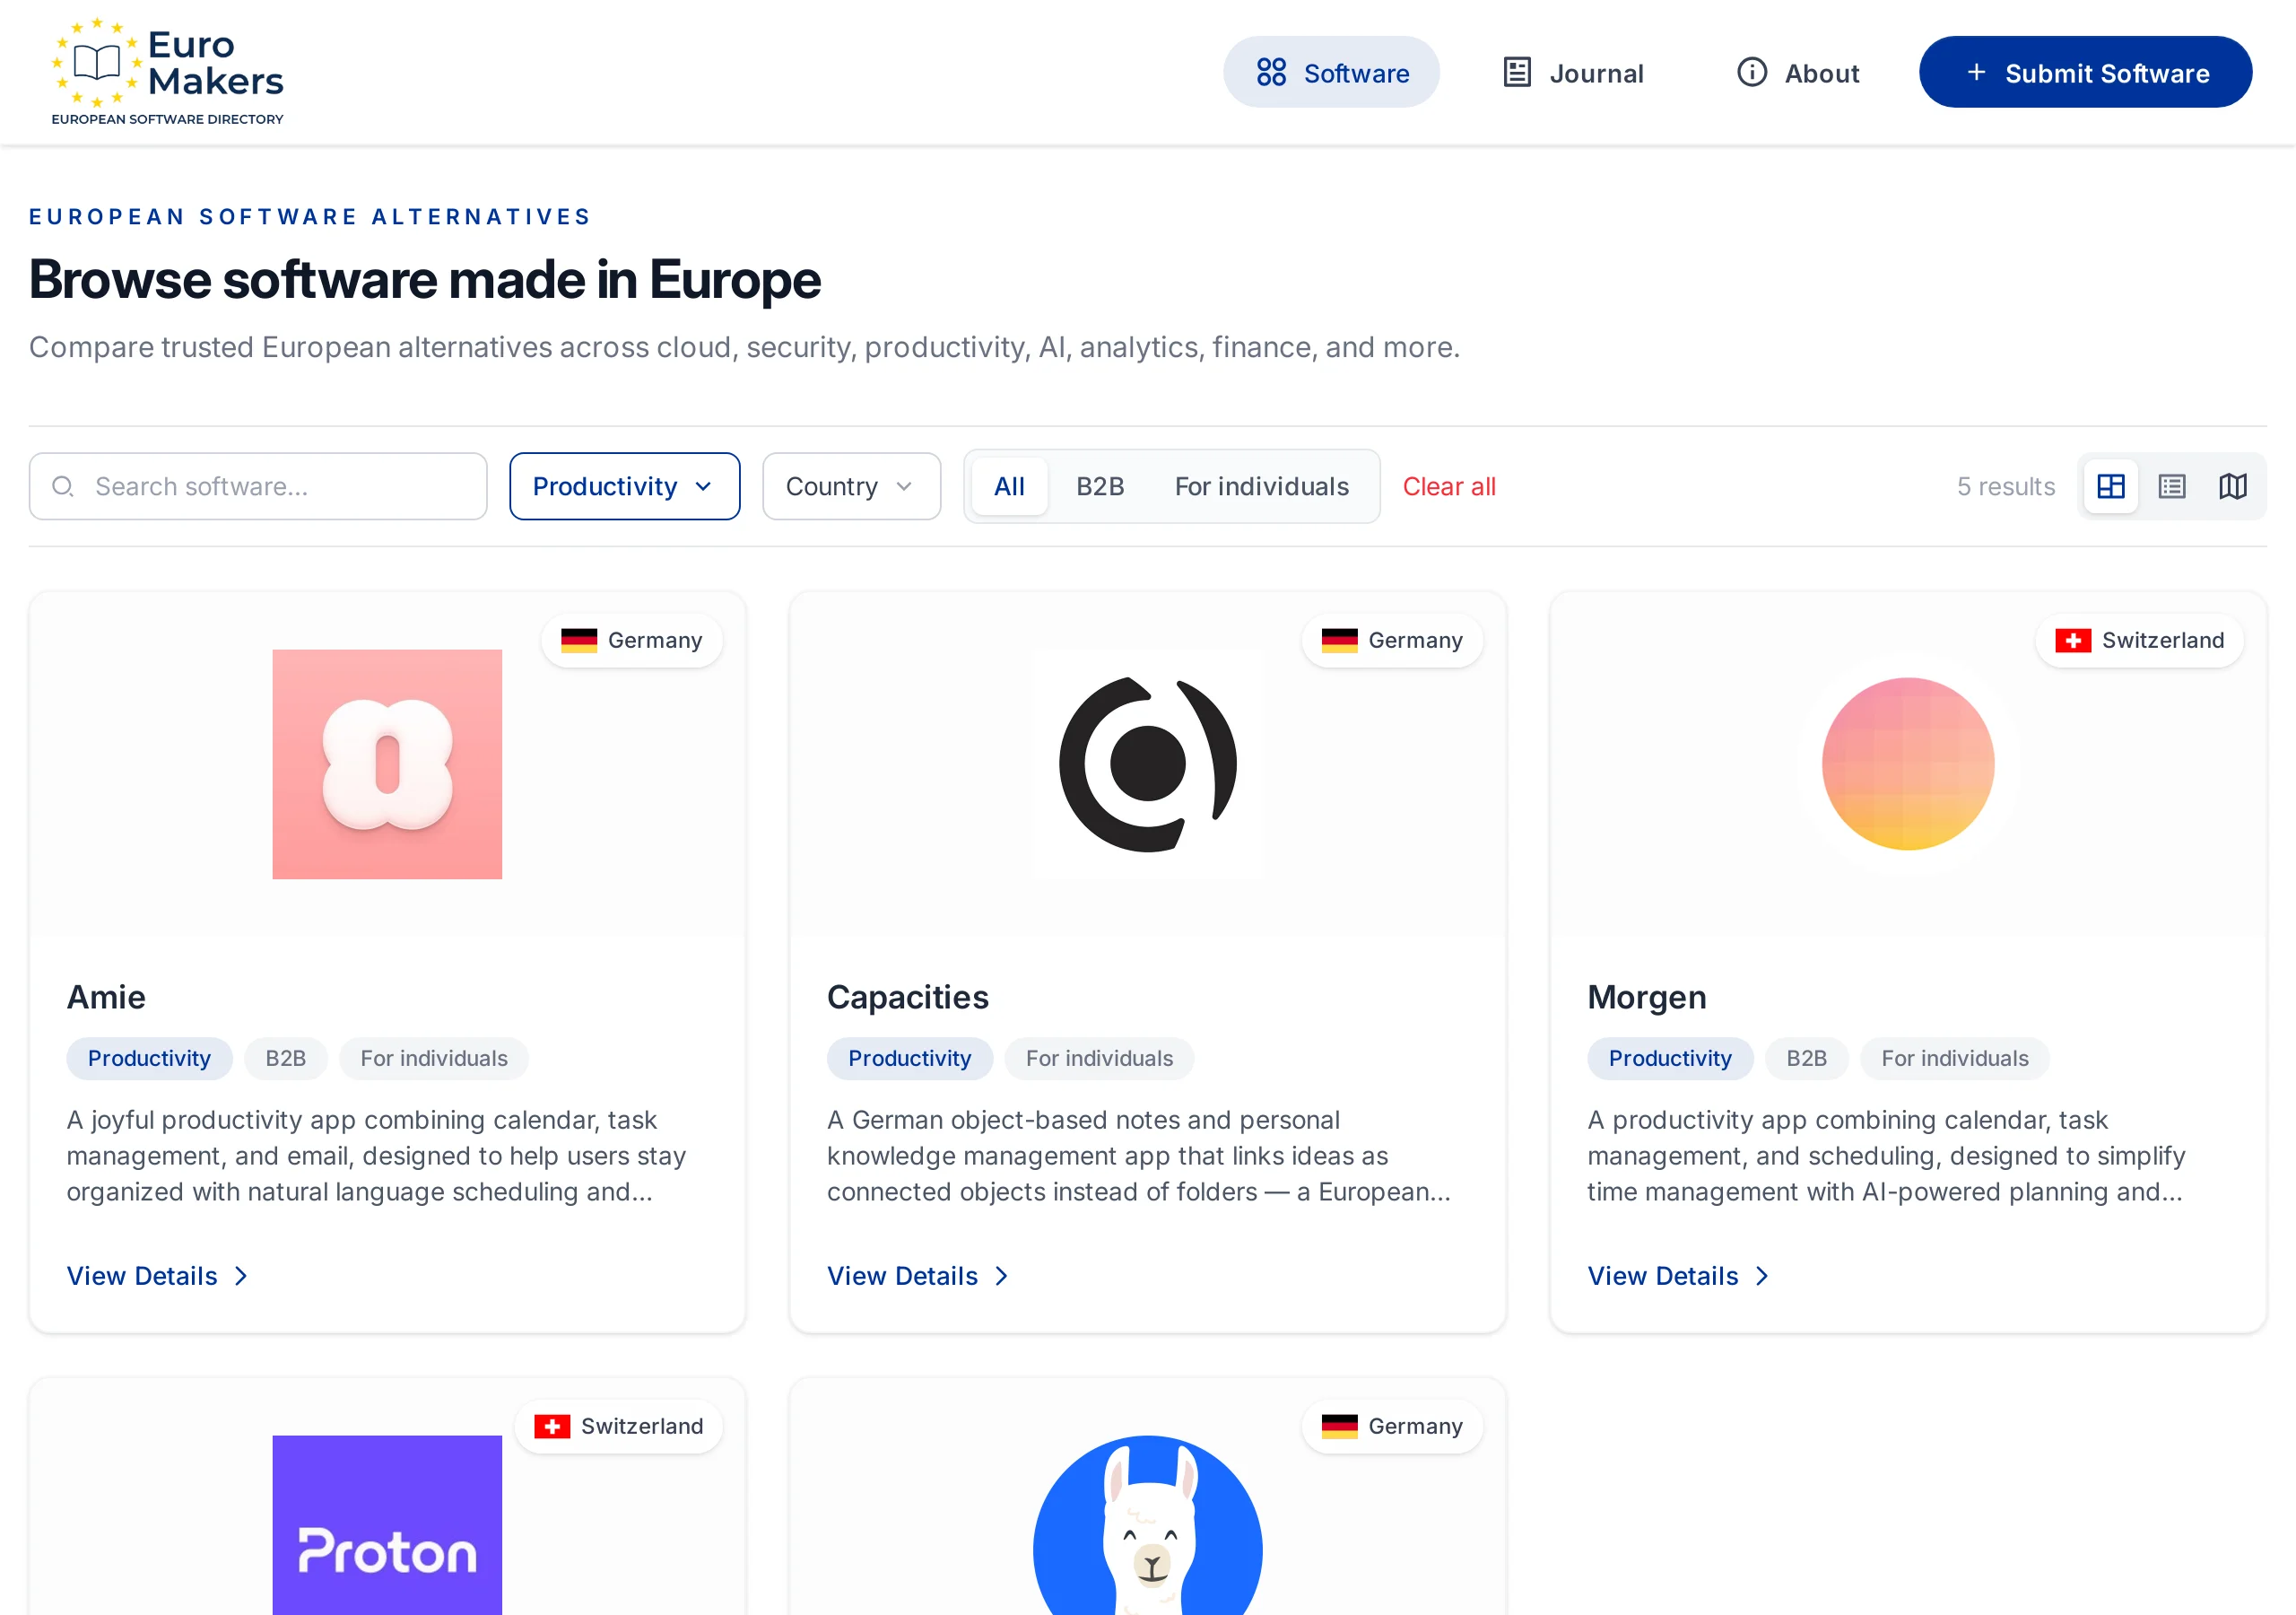
Task: Click the Amie app logo thumbnail
Action: point(387,764)
